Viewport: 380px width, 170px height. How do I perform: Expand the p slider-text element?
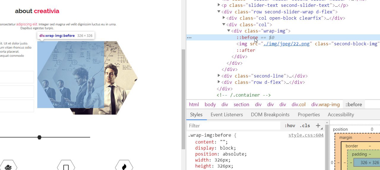(219, 5)
